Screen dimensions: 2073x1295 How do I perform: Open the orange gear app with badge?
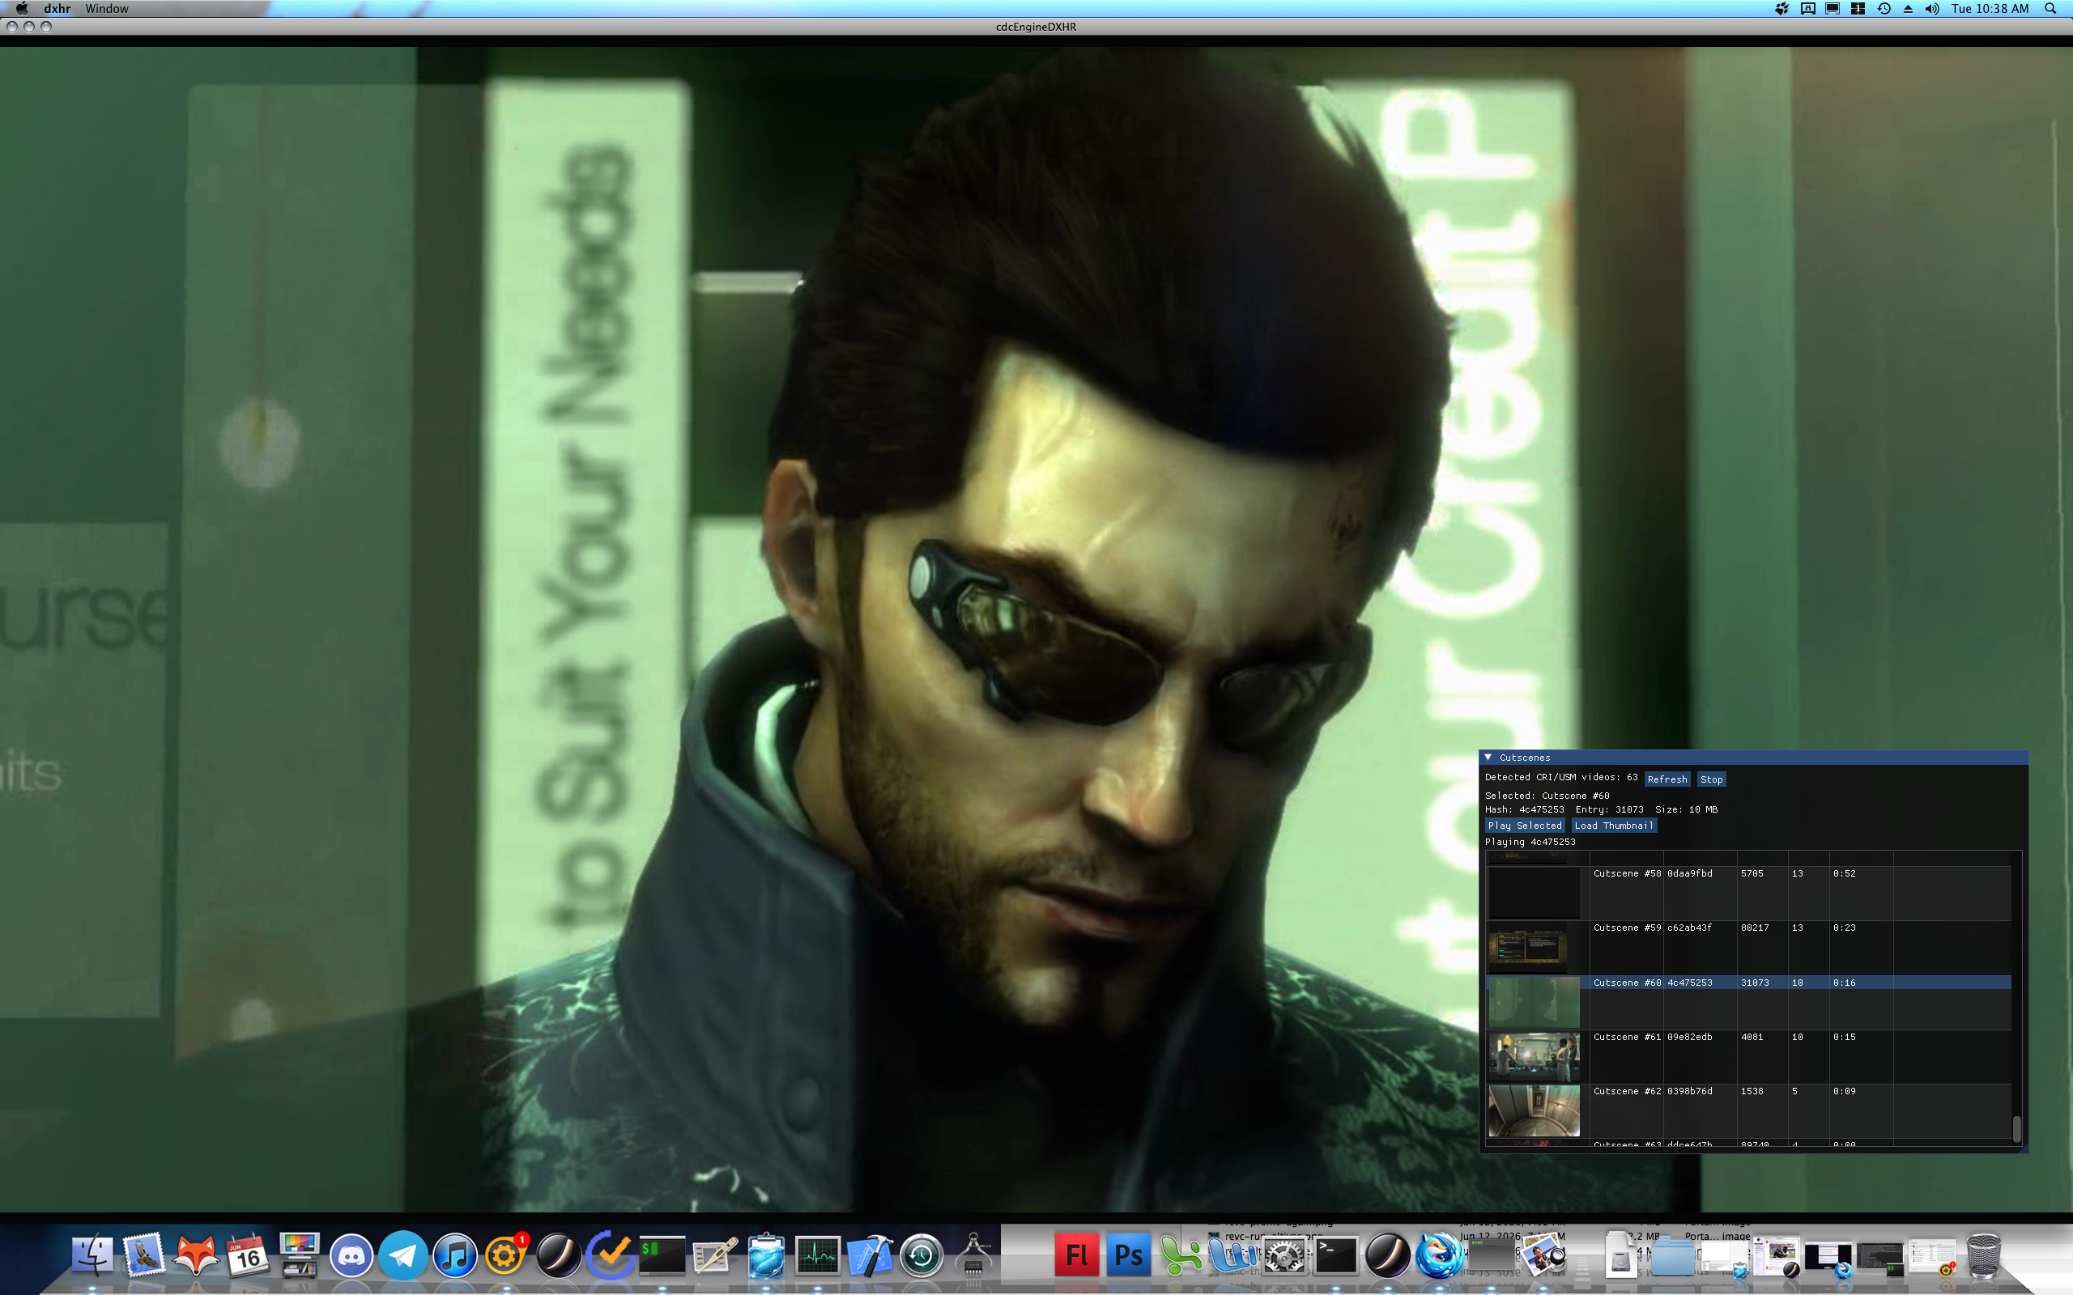506,1256
